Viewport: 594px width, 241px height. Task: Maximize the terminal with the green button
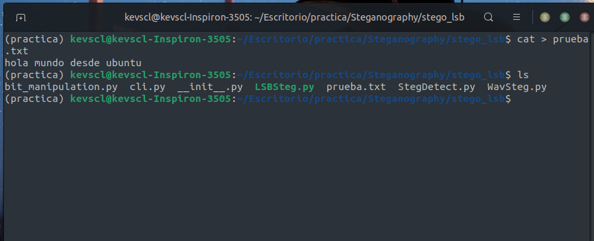[565, 17]
